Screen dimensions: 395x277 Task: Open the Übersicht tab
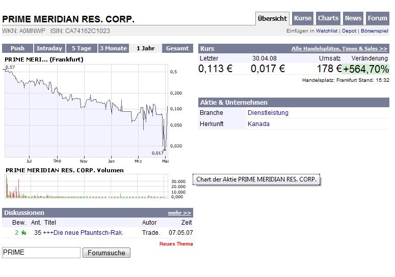click(x=272, y=19)
